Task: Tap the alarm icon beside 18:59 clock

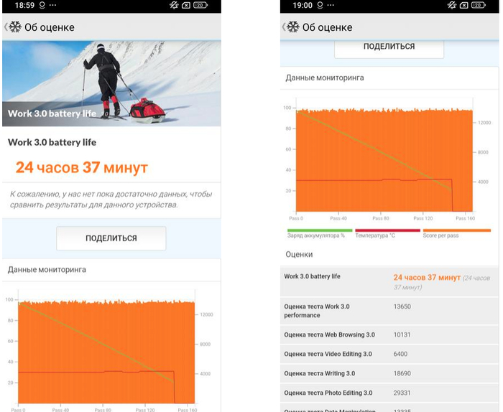Action: tap(41, 5)
